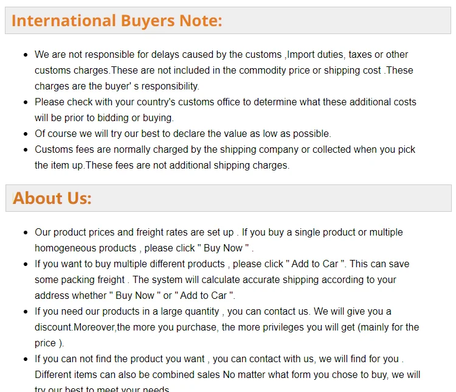Click the bullet before 'Please check with your'

pyautogui.click(x=26, y=102)
